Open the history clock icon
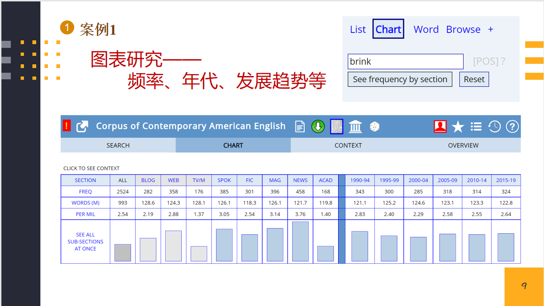544x306 pixels. coord(494,127)
